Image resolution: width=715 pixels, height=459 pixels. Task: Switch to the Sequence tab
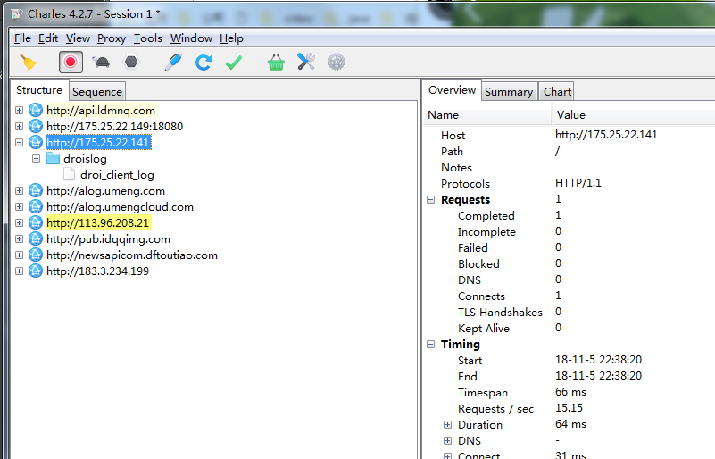click(97, 92)
